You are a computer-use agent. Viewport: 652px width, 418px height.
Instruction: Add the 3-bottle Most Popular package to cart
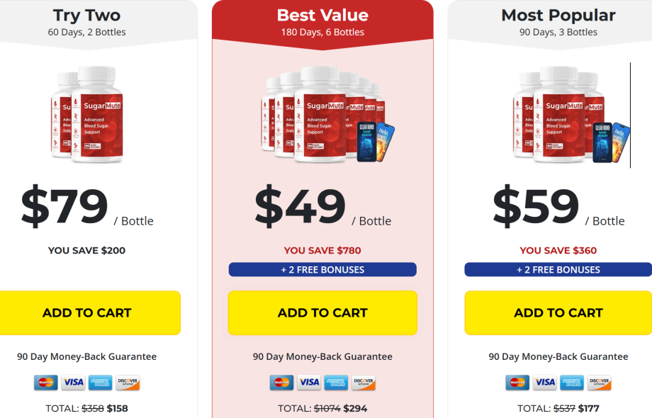pyautogui.click(x=558, y=312)
